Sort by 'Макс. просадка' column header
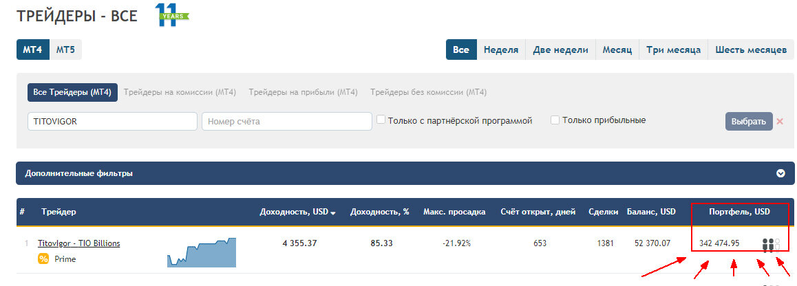Image resolution: width=797 pixels, height=286 pixels. (x=454, y=212)
